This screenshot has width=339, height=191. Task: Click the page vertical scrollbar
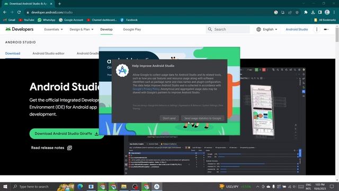pyautogui.click(x=337, y=34)
